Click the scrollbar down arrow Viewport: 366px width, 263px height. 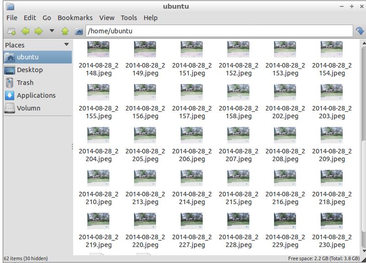click(364, 251)
